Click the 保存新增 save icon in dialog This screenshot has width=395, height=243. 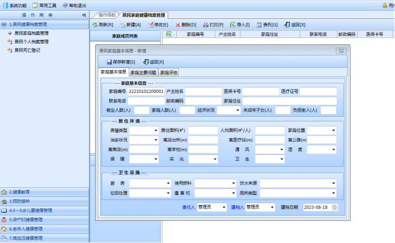tap(109, 62)
